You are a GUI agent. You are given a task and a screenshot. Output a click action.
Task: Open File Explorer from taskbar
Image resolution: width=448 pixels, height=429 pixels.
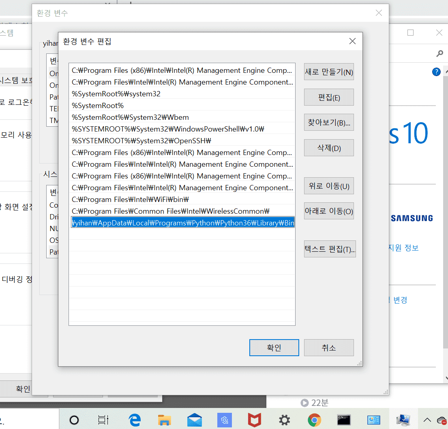pos(164,420)
